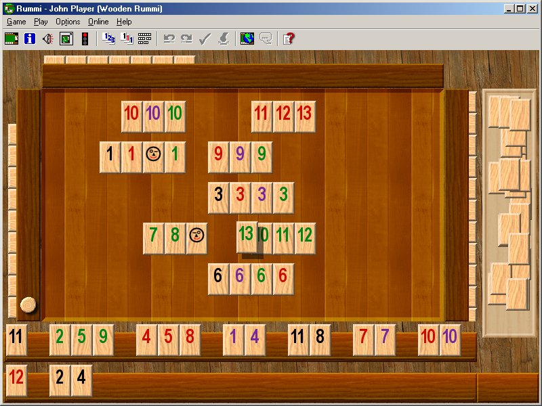Sort tiles by groups (111 icon)
This screenshot has width=542, height=406.
click(x=127, y=39)
